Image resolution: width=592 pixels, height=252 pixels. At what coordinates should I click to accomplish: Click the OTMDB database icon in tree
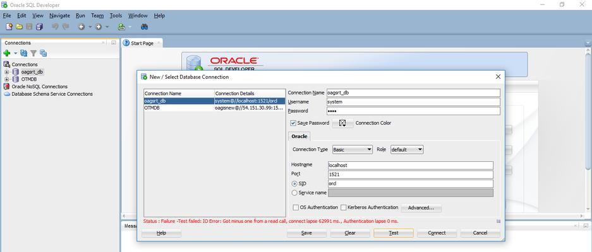(x=16, y=79)
